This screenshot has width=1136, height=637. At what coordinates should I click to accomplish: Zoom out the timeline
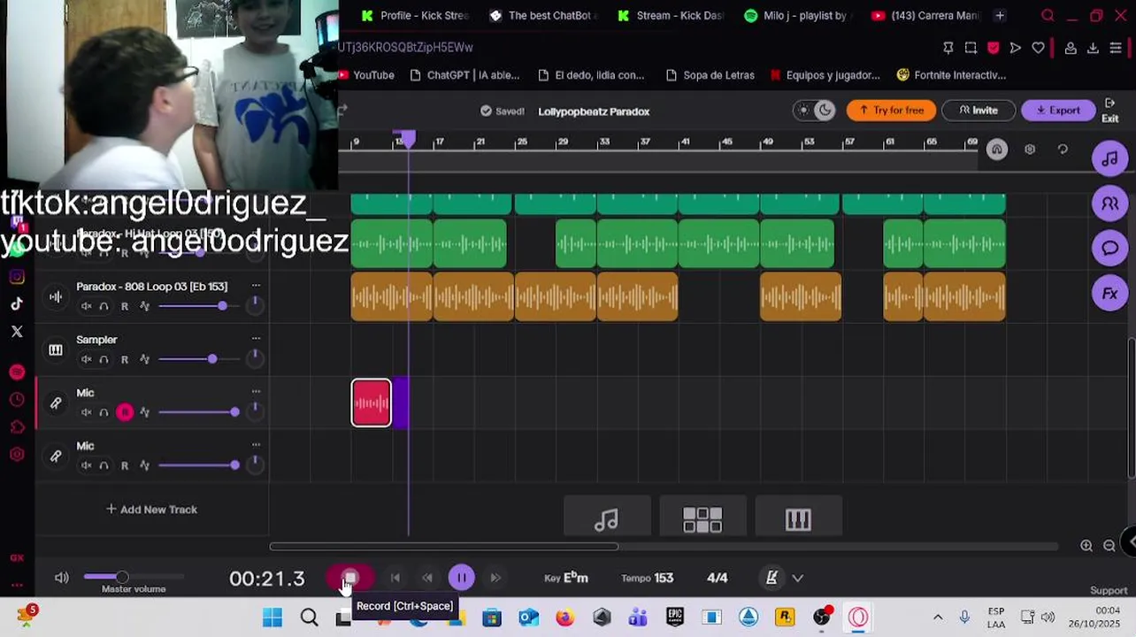tap(1109, 546)
